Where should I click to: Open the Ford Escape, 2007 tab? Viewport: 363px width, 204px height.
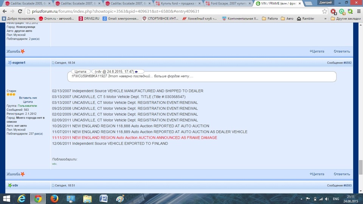pos(229,3)
